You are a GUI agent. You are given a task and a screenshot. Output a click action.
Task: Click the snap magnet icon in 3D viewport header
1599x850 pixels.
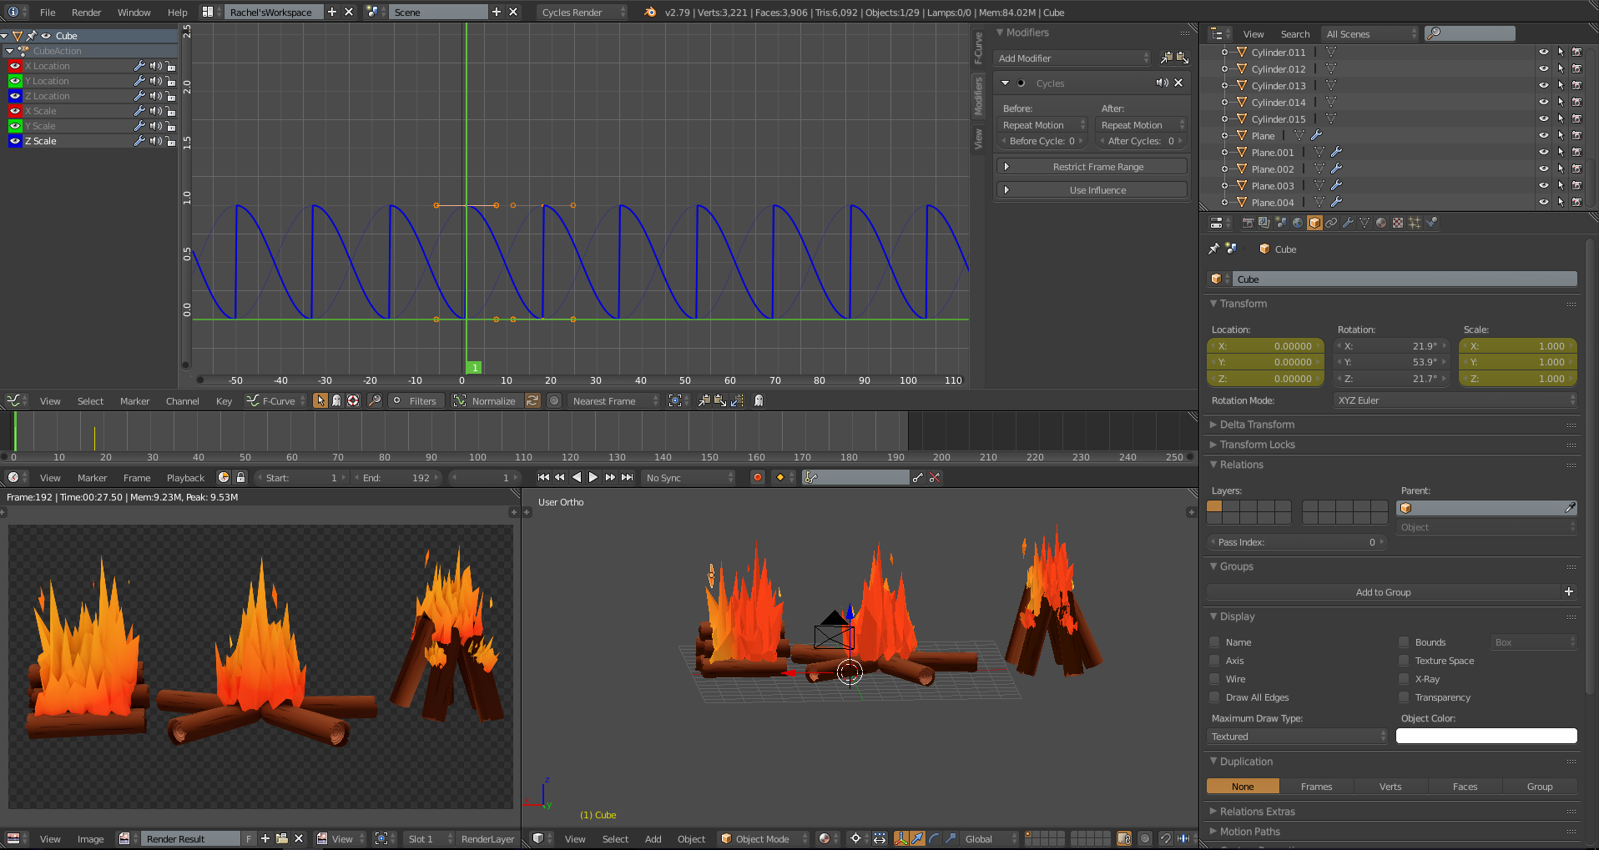point(1166,839)
